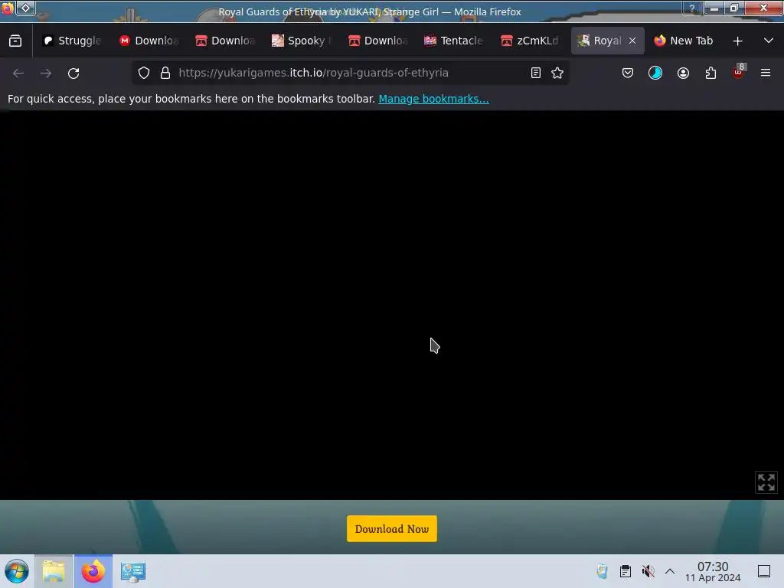Click the Download Now button
This screenshot has width=784, height=588.
[x=392, y=528]
